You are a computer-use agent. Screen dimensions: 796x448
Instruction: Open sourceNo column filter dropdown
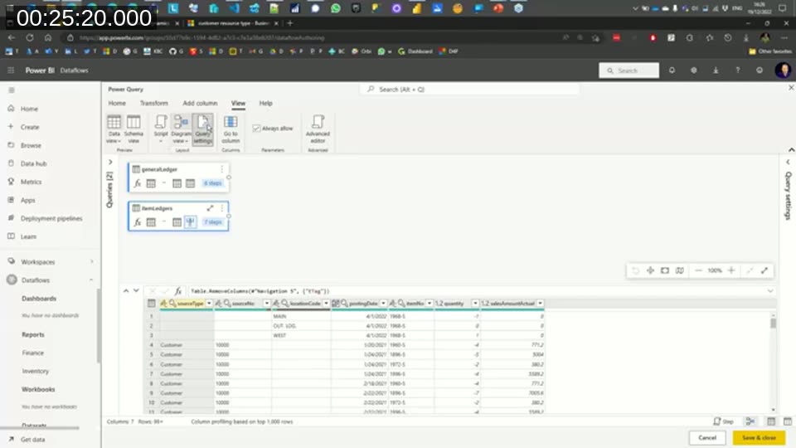point(266,304)
